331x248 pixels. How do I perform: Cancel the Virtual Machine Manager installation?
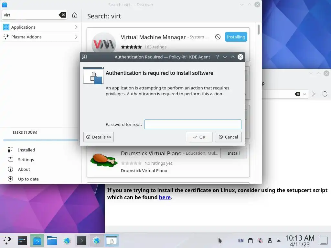coord(218,37)
